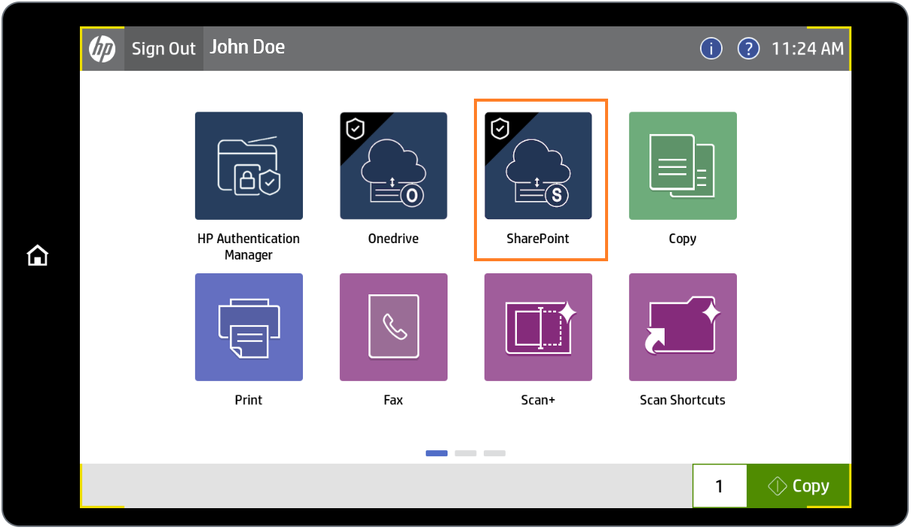Launch the Onedrive app tile
Image resolution: width=914 pixels, height=530 pixels.
click(x=393, y=166)
